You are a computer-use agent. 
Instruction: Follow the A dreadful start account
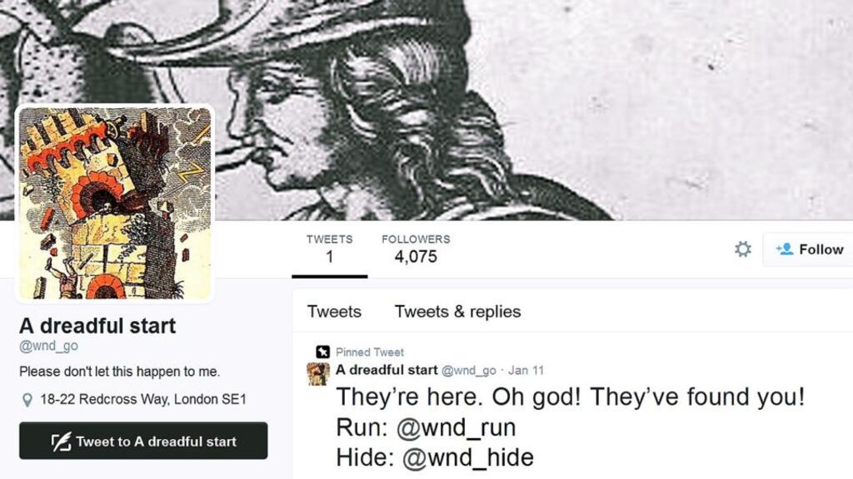[x=808, y=249]
